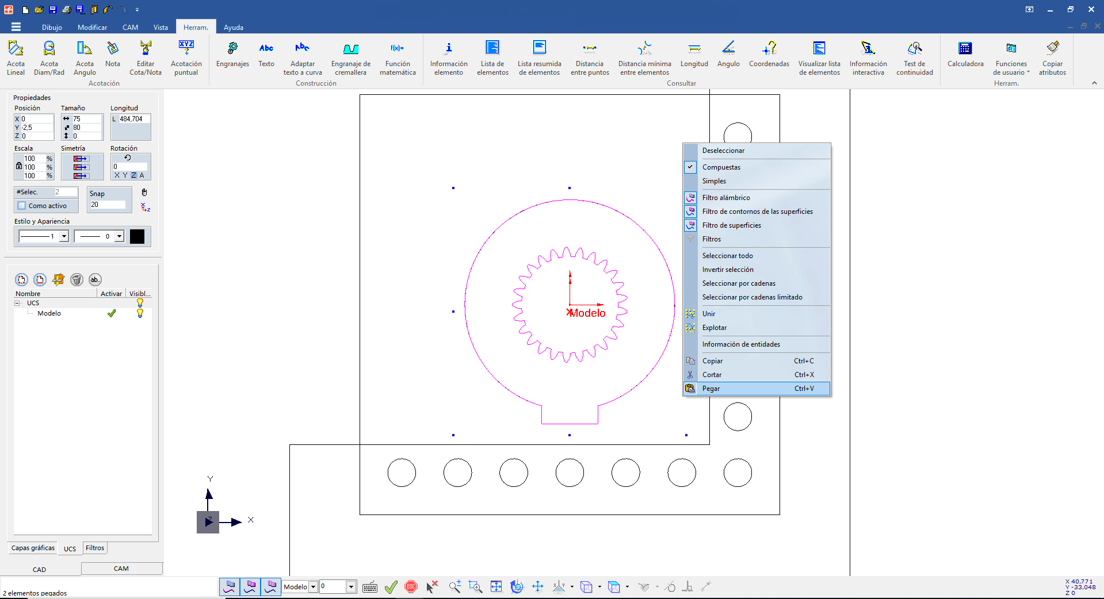The image size is (1104, 599).
Task: Toggle the Compuestas checkmark option
Action: (721, 167)
